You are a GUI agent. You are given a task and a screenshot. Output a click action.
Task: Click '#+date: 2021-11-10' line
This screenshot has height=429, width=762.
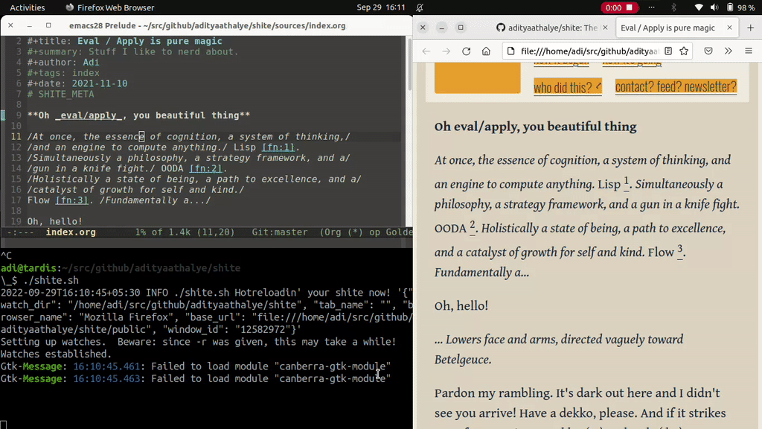point(77,83)
